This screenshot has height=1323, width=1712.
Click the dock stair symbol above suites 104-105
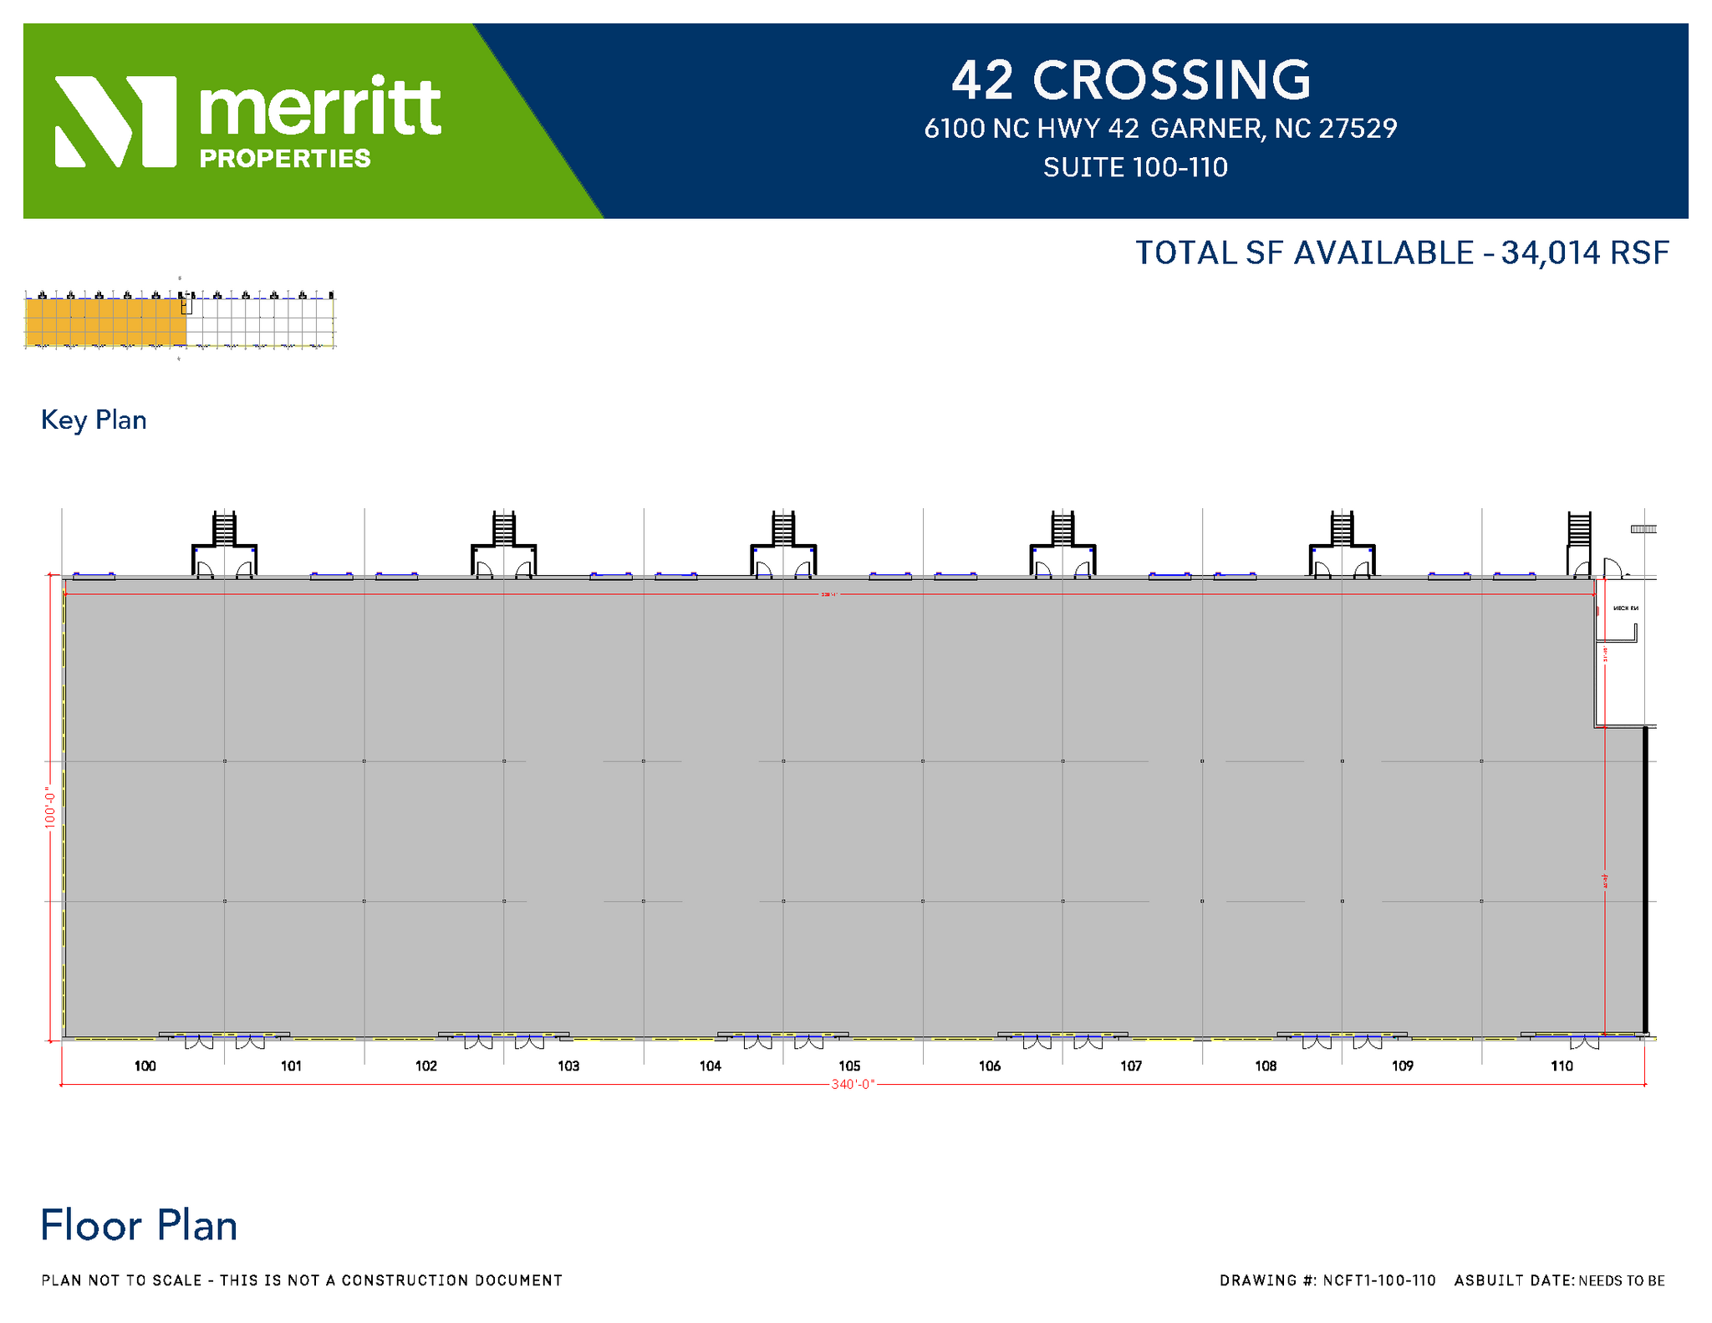783,544
